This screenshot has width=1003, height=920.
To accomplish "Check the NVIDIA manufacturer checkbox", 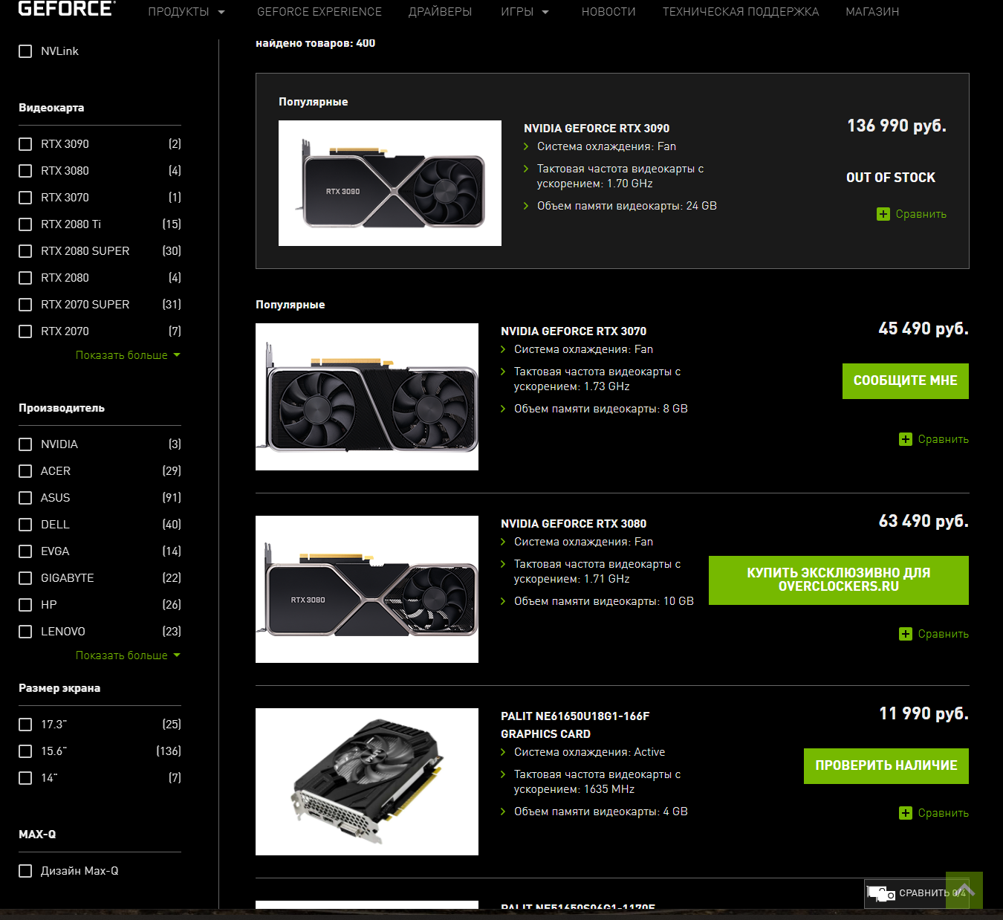I will 25,444.
